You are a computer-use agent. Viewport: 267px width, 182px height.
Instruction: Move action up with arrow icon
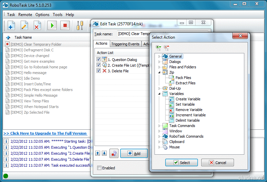(x=98, y=153)
